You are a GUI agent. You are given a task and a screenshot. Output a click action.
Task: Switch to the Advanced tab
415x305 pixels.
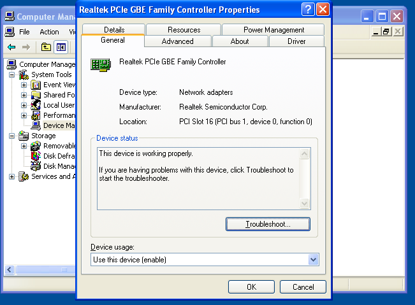click(178, 41)
